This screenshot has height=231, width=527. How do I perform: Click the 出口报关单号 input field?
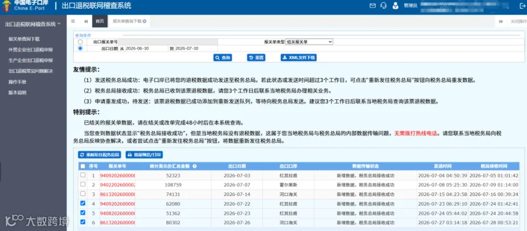[x=168, y=42]
